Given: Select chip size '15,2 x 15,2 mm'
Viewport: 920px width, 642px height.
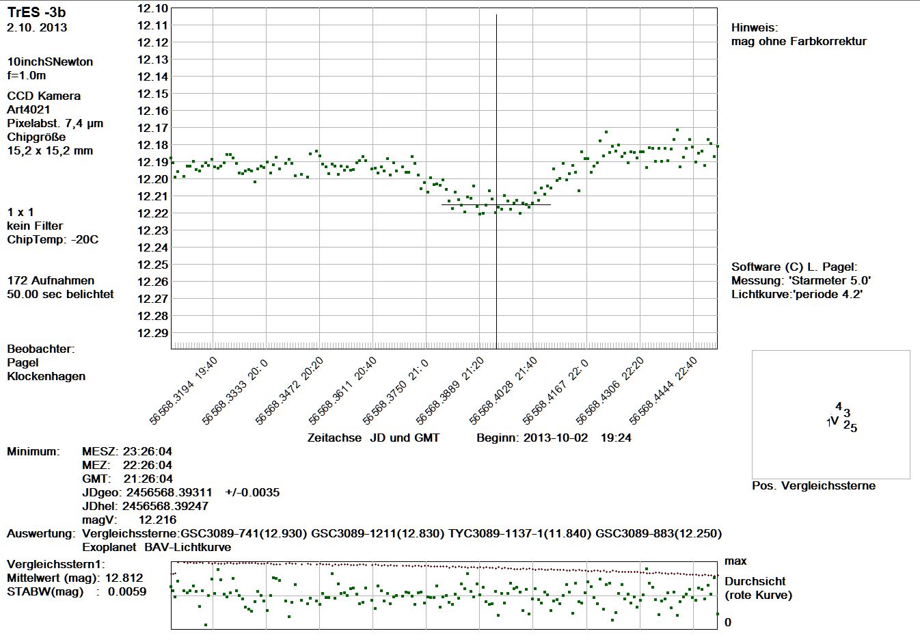Looking at the screenshot, I should pyautogui.click(x=50, y=150).
